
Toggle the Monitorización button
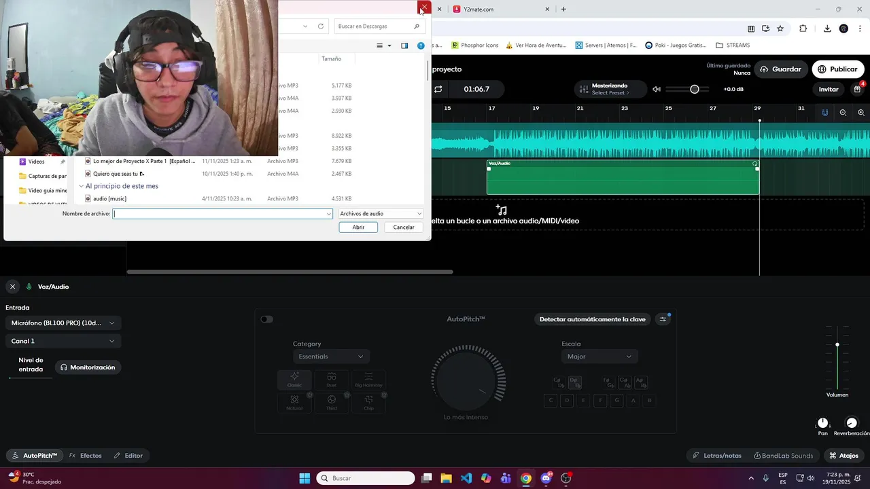point(88,367)
